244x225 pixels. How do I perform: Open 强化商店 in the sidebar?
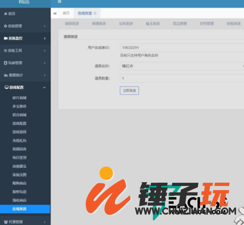[20, 200]
